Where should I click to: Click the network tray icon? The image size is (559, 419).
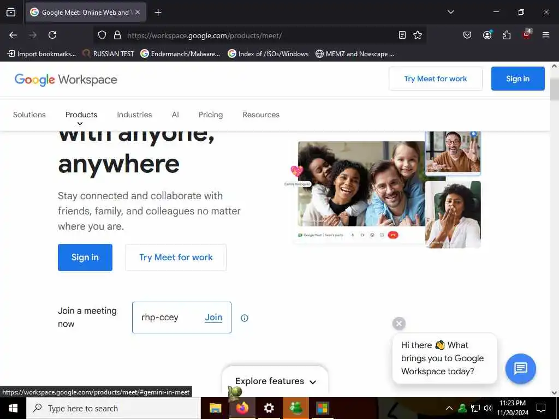pos(475,408)
